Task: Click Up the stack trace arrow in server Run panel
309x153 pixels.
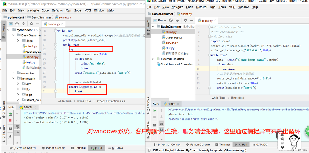Action: coord(17,114)
